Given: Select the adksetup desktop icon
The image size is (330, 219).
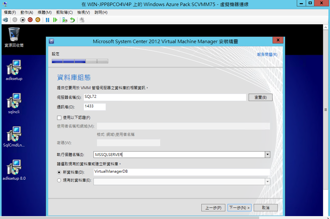Looking at the screenshot, I should 14,70.
